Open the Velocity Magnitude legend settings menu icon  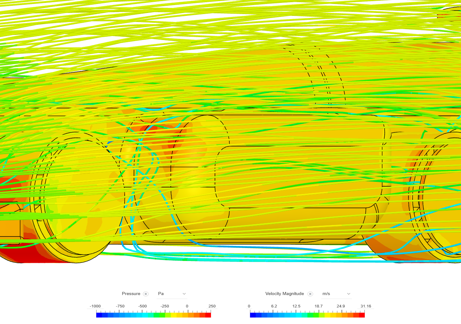pyautogui.click(x=310, y=294)
